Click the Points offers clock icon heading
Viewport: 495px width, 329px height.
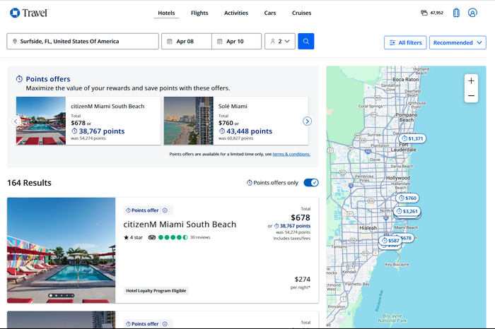click(x=19, y=79)
